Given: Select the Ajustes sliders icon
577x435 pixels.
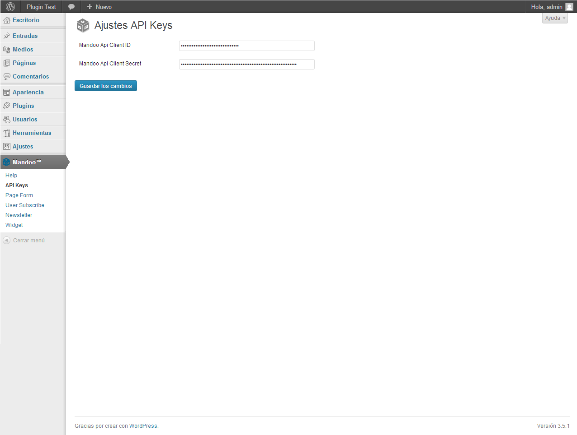Looking at the screenshot, I should [x=6, y=147].
